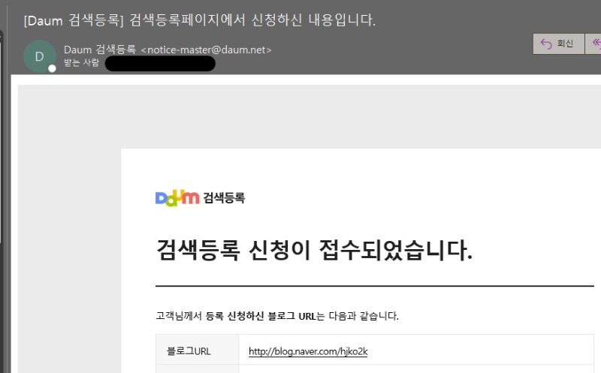
Task: Click sender address notice-master@daum.net
Action: (x=206, y=50)
